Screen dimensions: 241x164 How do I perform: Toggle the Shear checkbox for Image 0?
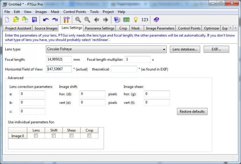coord(71,136)
